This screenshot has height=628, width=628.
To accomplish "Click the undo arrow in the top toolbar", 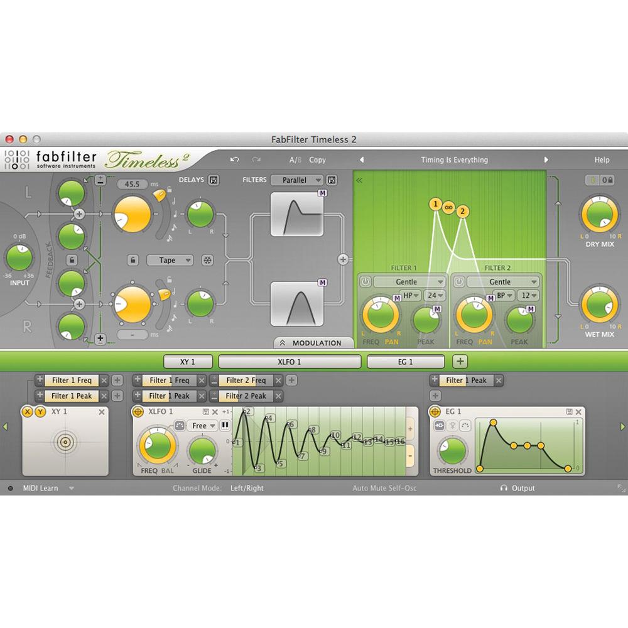I will [x=234, y=160].
